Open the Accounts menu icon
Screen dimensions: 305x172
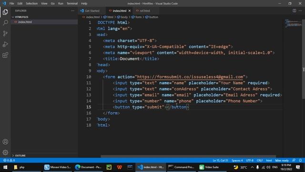pyautogui.click(x=5, y=142)
